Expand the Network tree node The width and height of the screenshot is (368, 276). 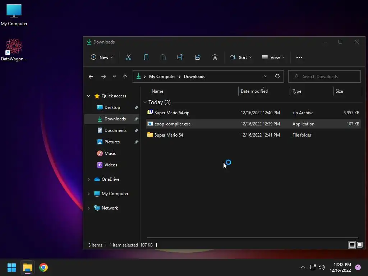89,208
